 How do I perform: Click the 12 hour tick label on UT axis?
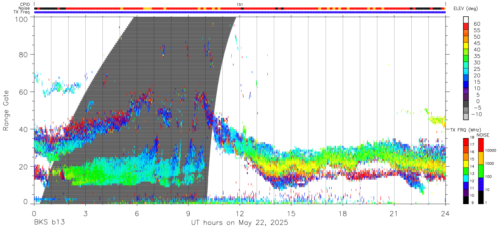pyautogui.click(x=239, y=213)
